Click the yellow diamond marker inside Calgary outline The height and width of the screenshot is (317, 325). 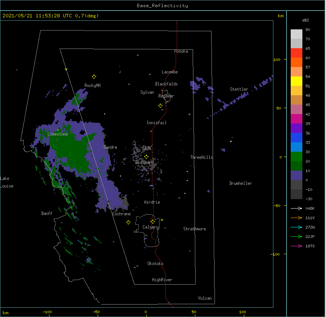(x=153, y=222)
